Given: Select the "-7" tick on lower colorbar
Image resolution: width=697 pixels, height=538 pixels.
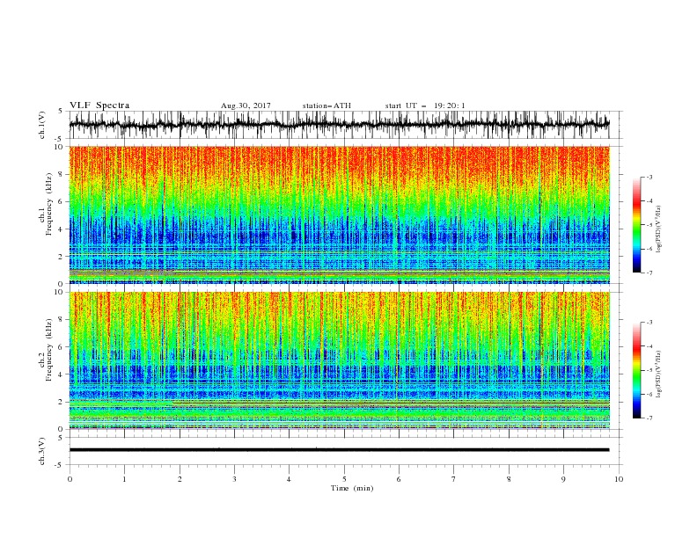Looking at the screenshot, I should click(649, 418).
